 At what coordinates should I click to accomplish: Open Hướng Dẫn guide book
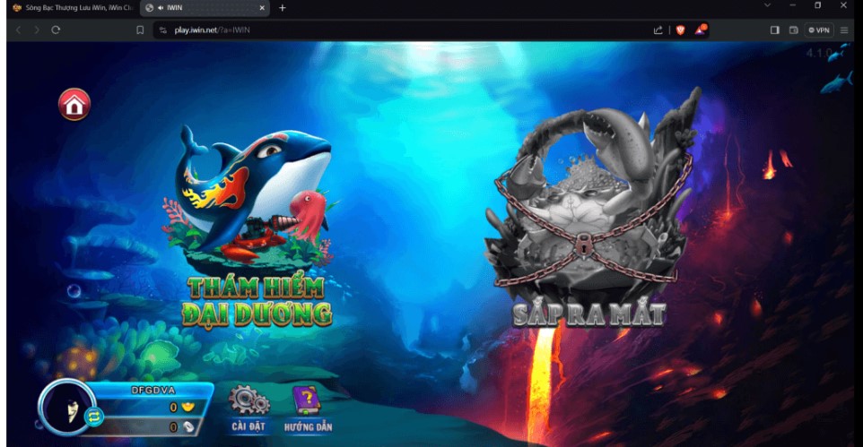click(x=308, y=402)
